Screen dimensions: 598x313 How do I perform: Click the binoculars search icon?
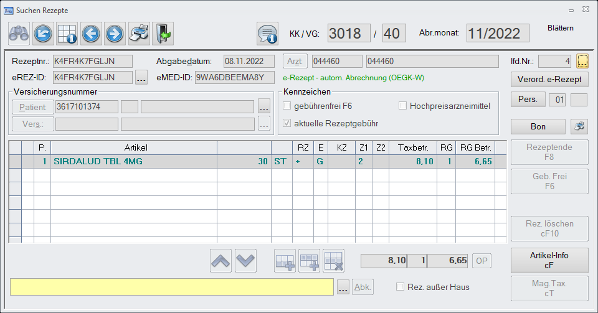(x=19, y=32)
